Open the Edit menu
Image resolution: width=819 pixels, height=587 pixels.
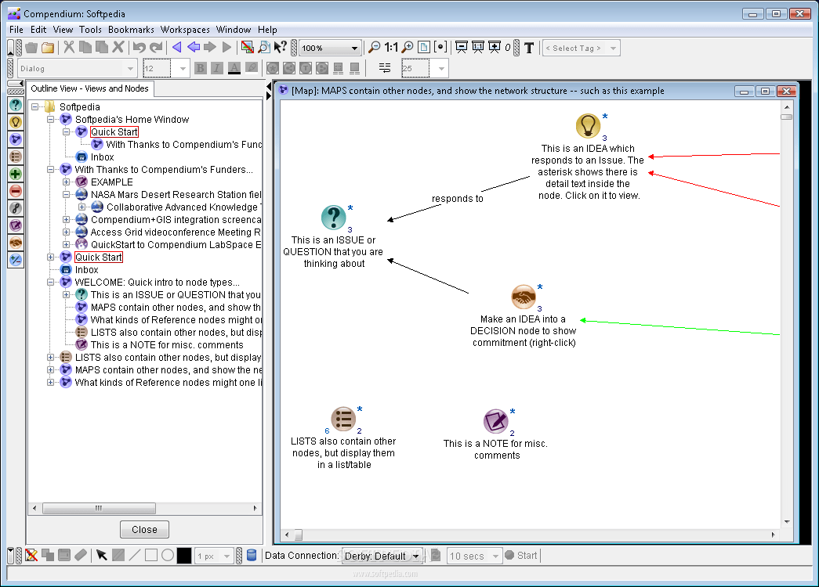[38, 30]
